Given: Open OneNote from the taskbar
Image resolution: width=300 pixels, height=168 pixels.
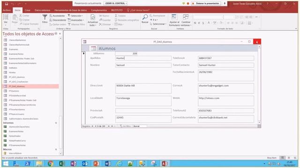Looking at the screenshot, I should click(74, 163).
